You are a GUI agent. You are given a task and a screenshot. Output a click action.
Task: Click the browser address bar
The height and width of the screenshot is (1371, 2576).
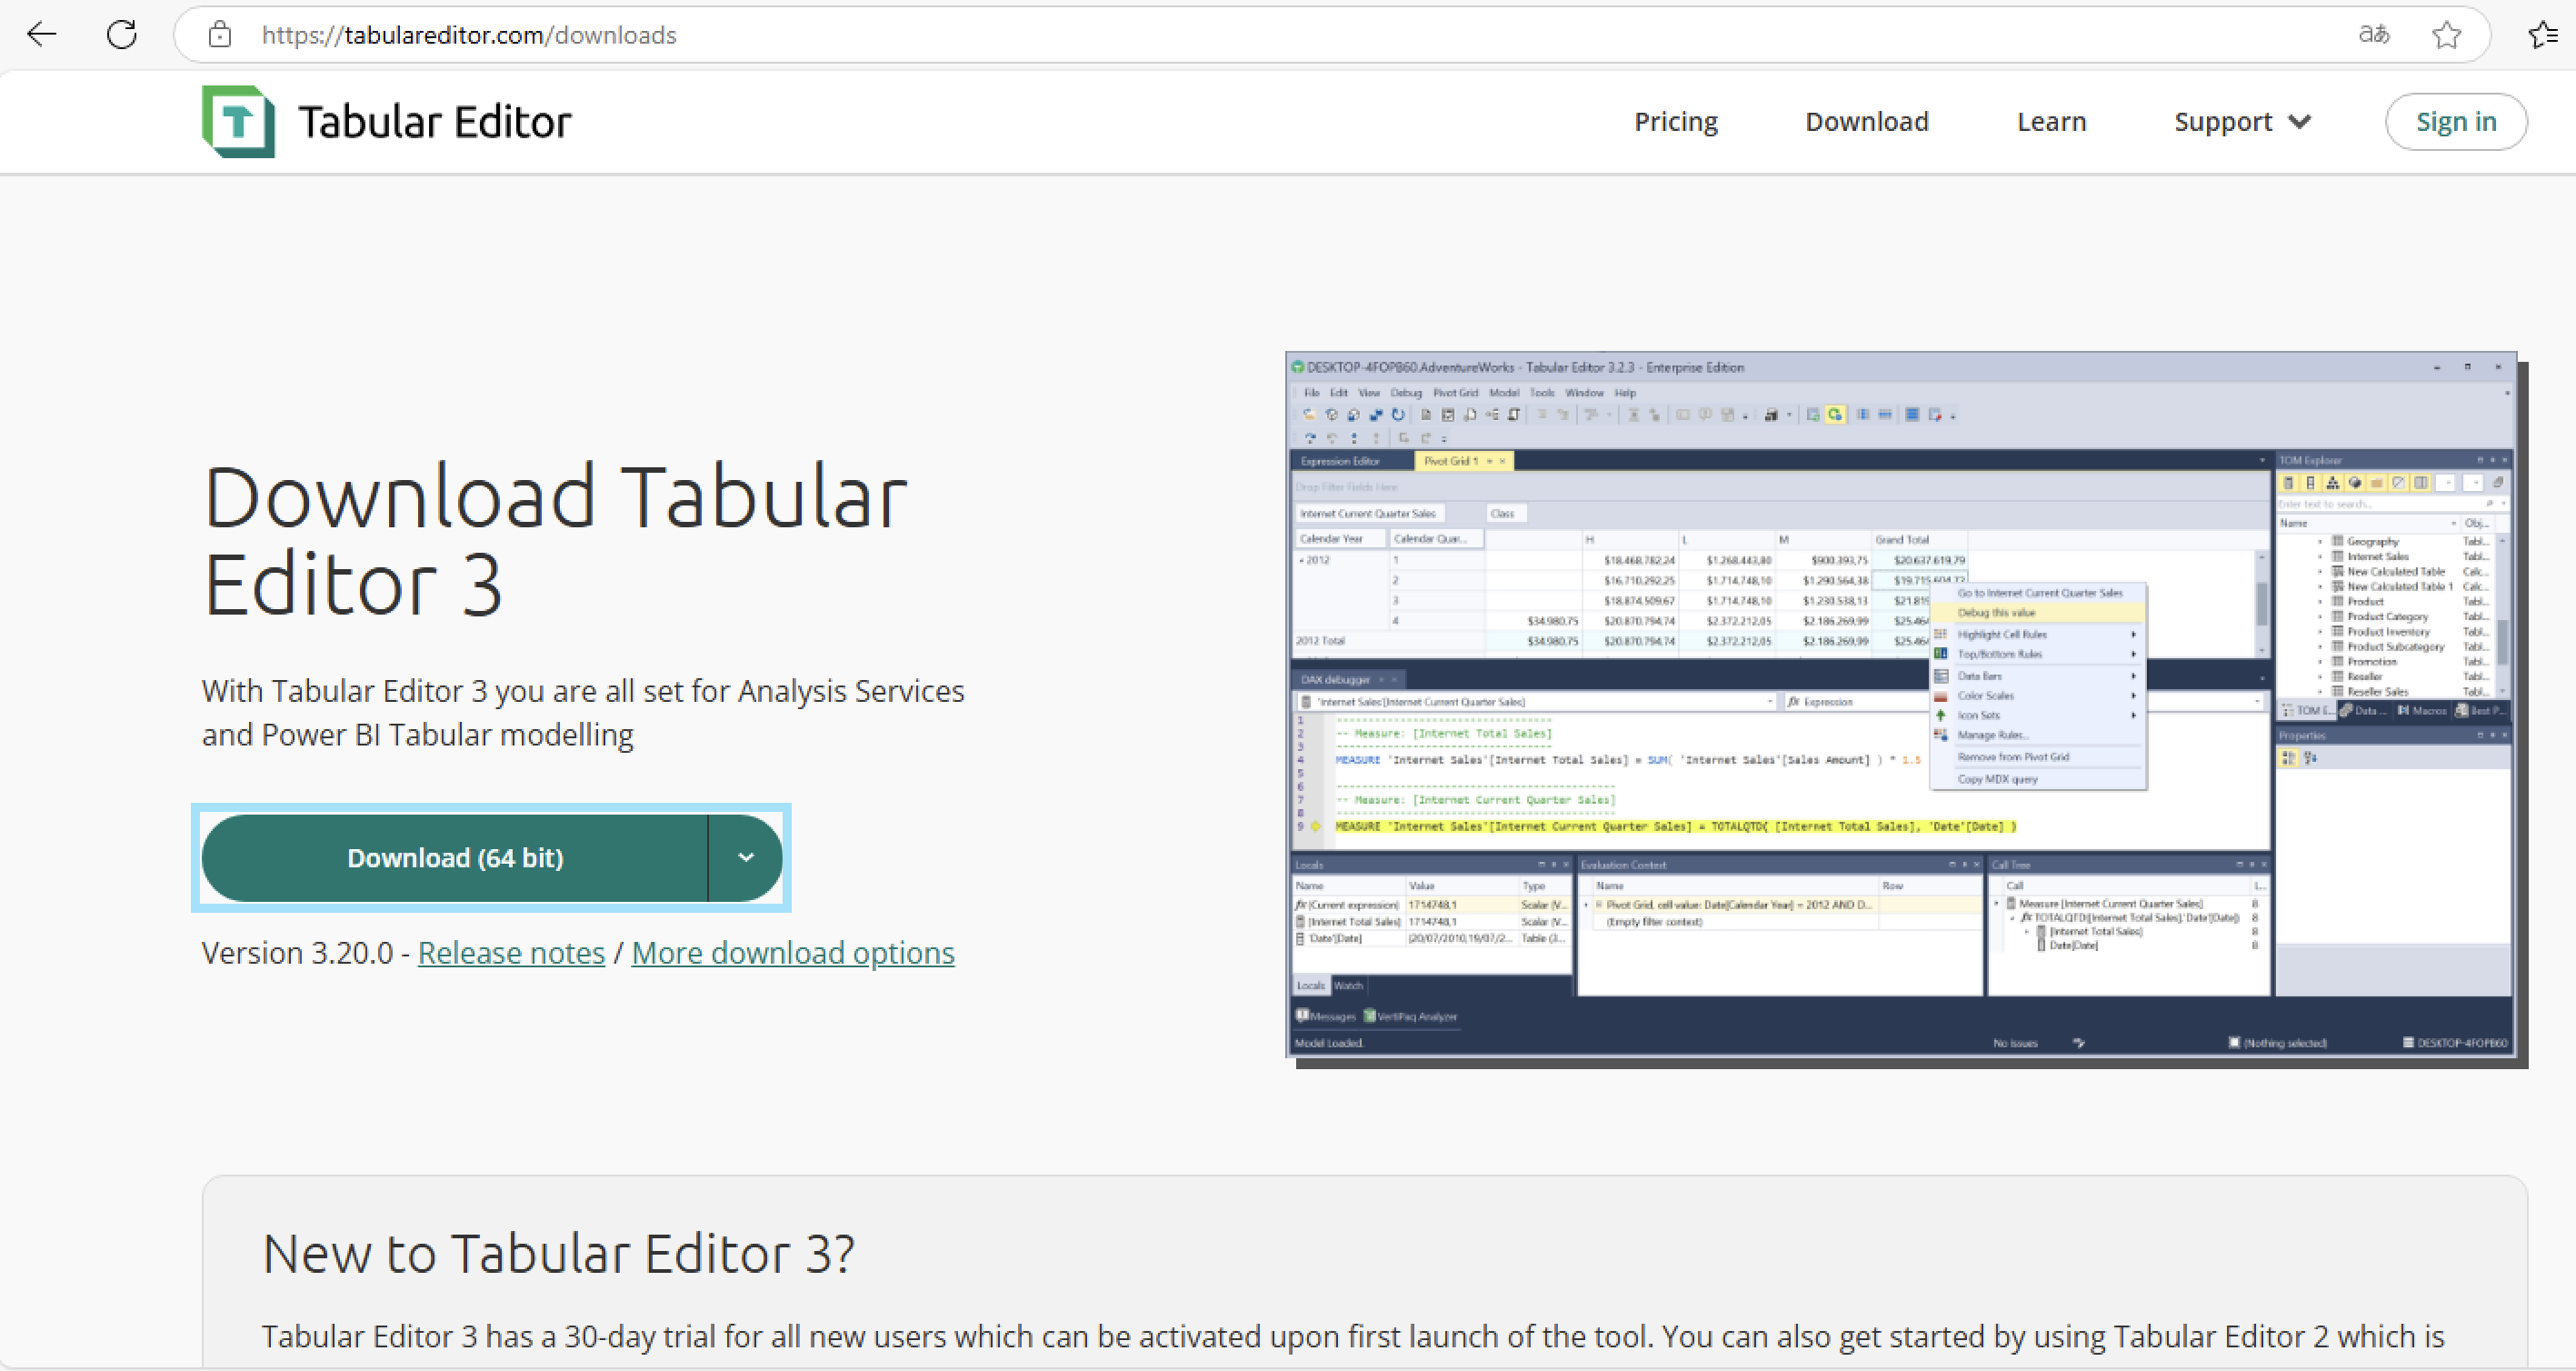[x=1200, y=35]
